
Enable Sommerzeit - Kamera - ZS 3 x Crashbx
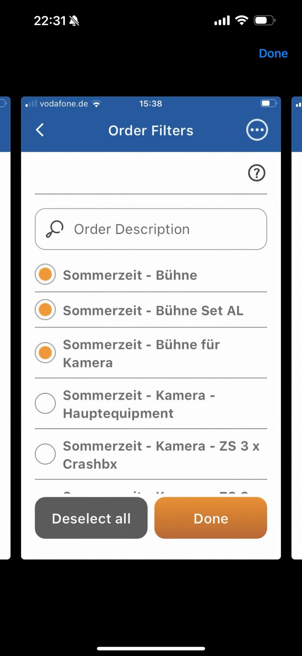45,454
